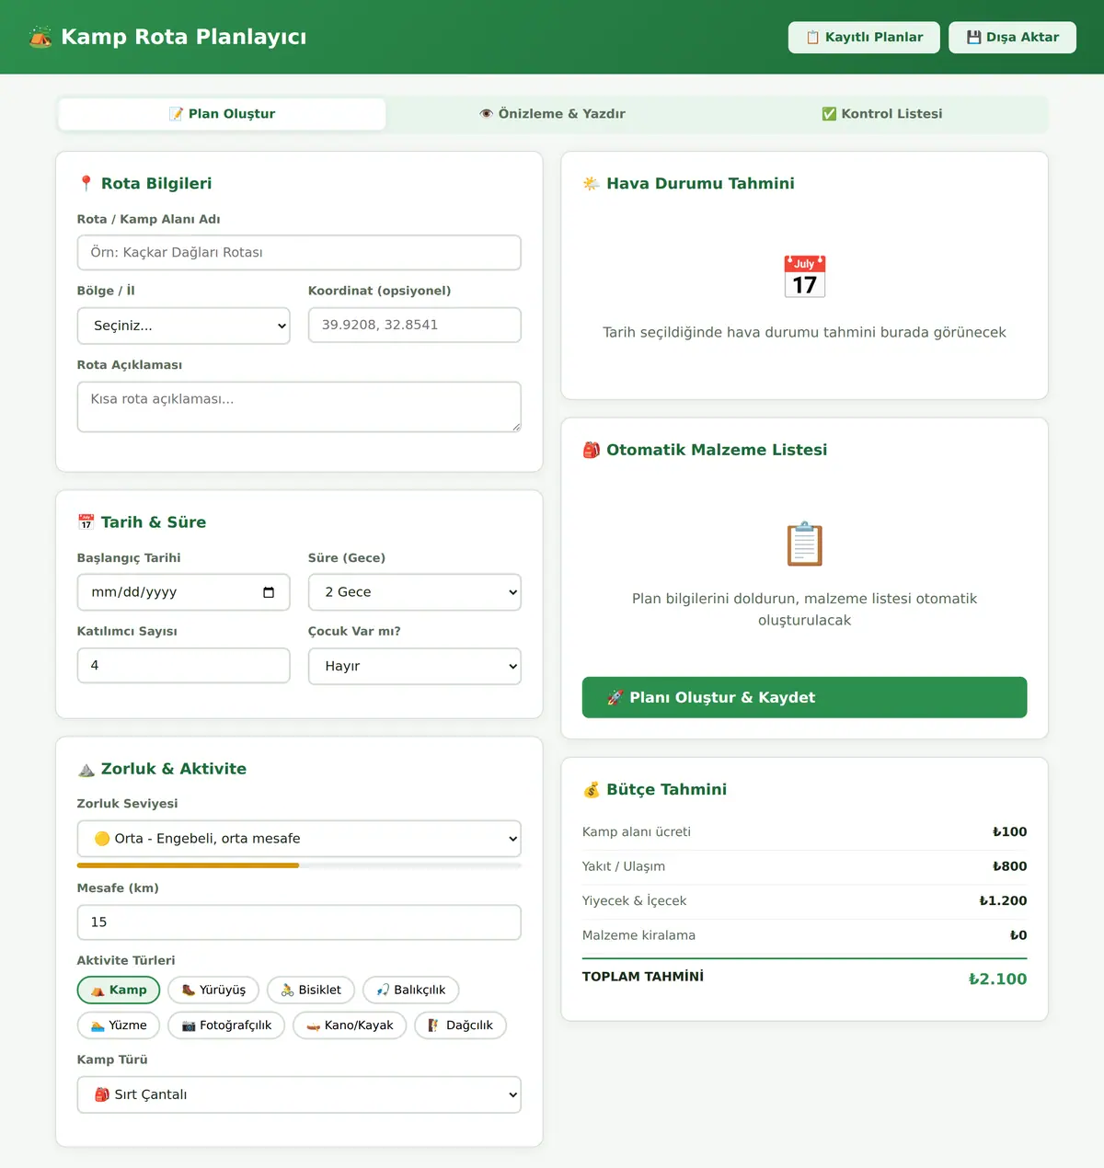Click the clipboard illustration in Malzeme Listesi
The height and width of the screenshot is (1168, 1104).
click(805, 544)
